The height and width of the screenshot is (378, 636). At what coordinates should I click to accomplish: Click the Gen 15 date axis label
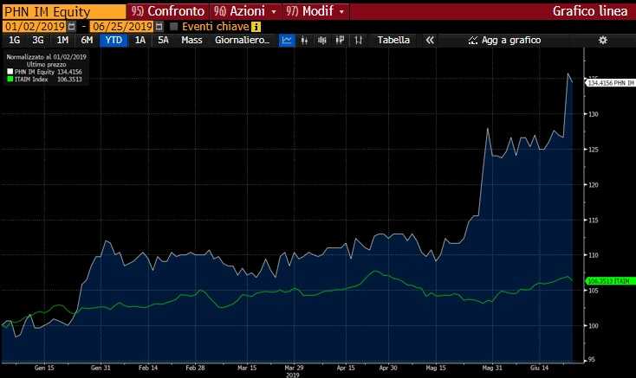tap(44, 368)
